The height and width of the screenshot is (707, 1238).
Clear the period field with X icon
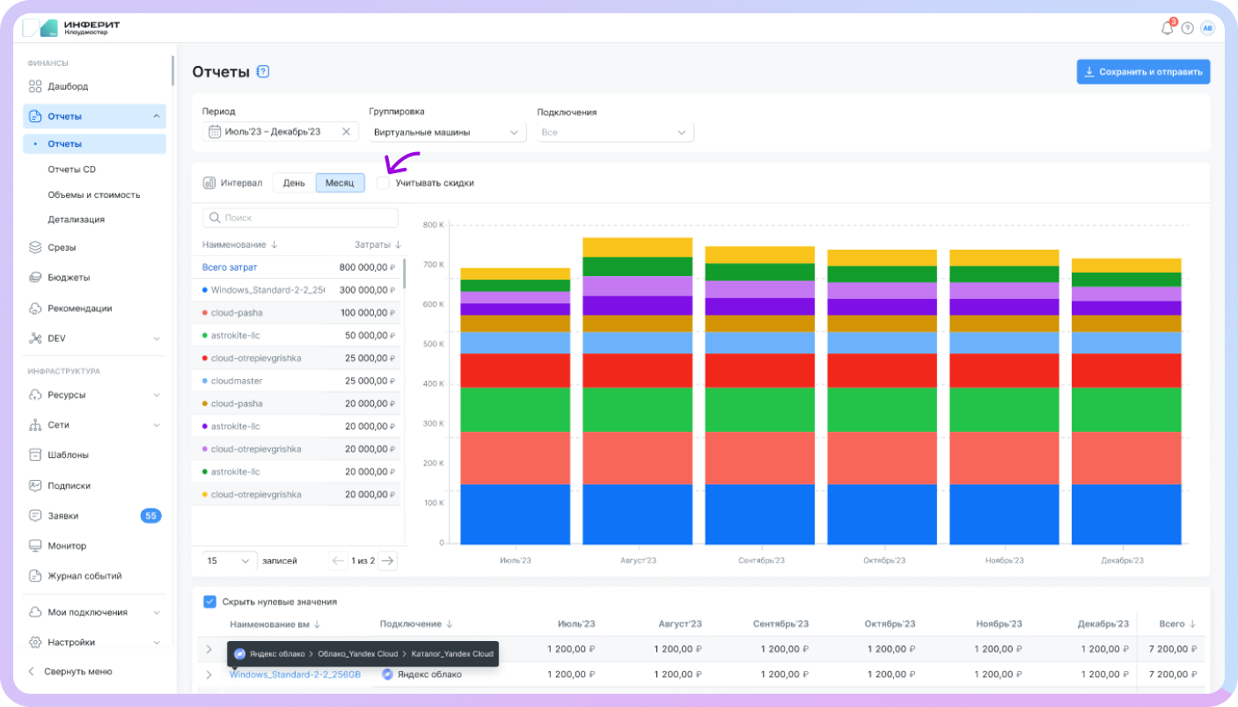[346, 132]
